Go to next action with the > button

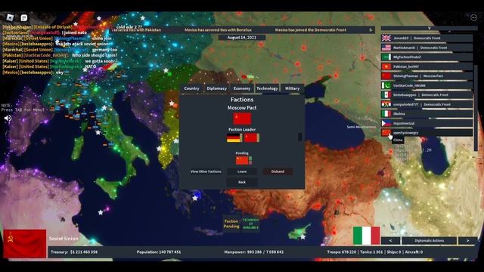467,240
